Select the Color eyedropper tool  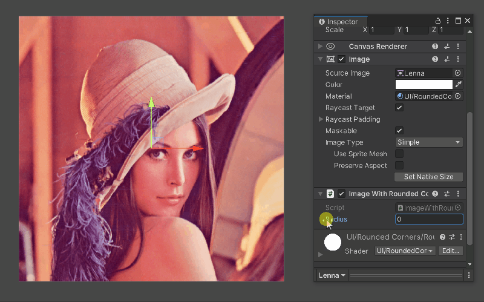point(459,84)
